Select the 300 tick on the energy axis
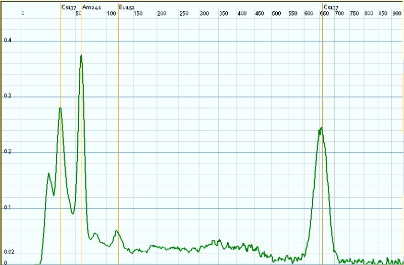 pyautogui.click(x=204, y=13)
